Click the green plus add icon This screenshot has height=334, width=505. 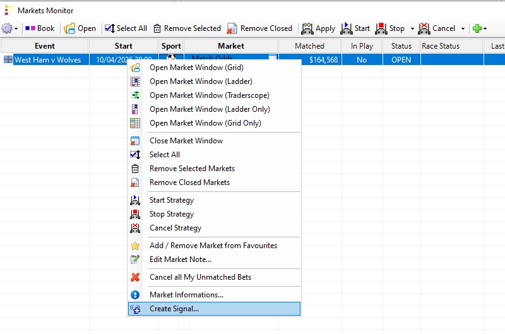[x=477, y=28]
